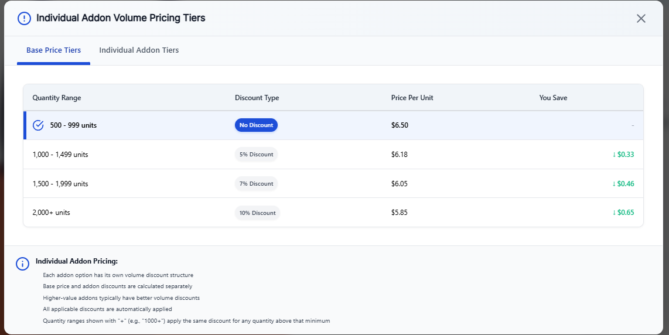669x335 pixels.
Task: Click the info icon beside Individual Addon Pricing
Action: (22, 264)
